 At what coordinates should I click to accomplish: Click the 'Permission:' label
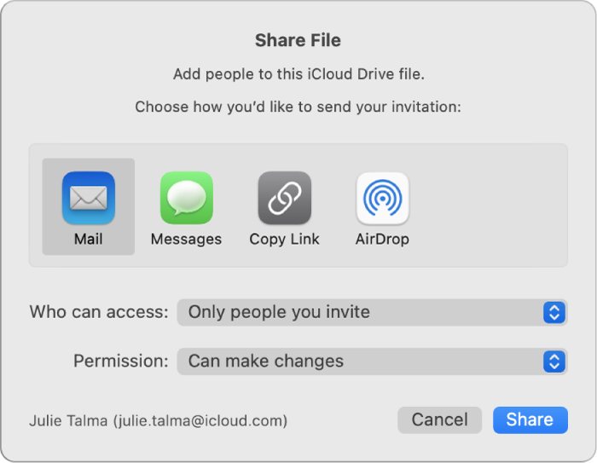pos(121,361)
